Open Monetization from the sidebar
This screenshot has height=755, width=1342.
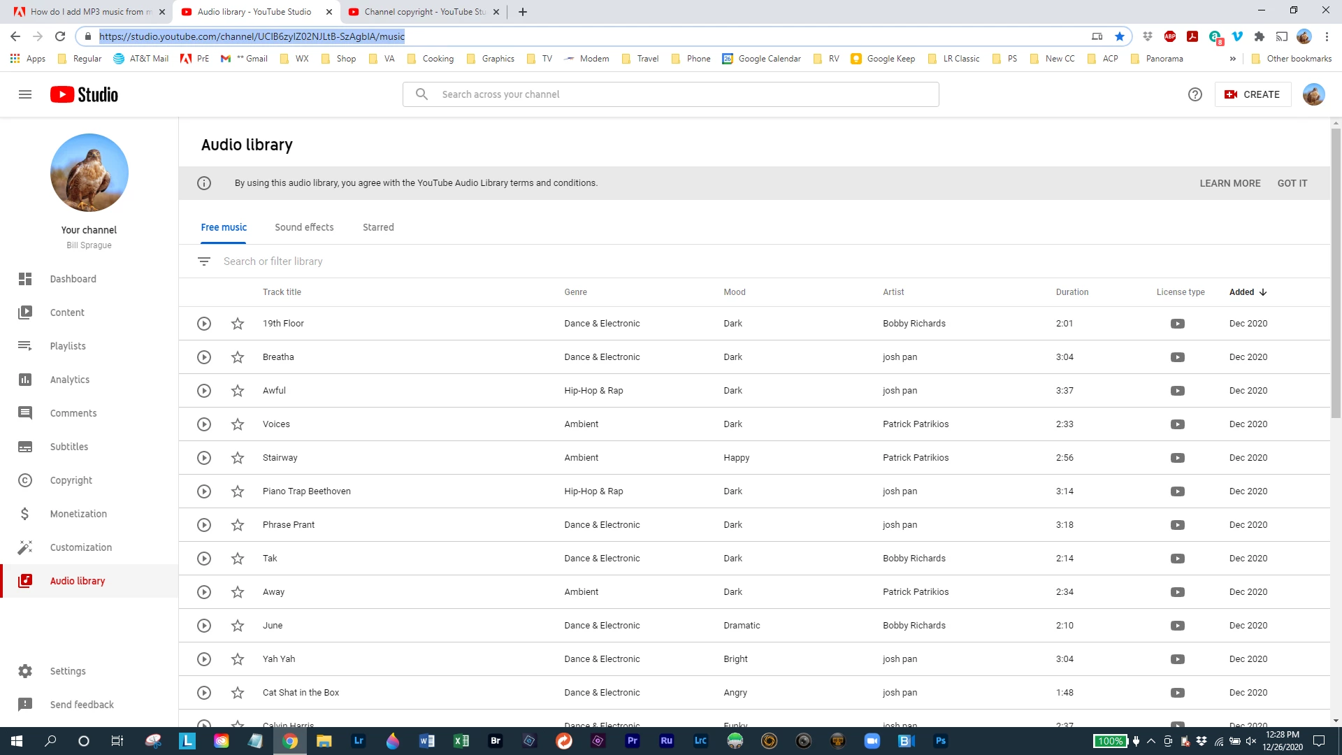tap(78, 514)
